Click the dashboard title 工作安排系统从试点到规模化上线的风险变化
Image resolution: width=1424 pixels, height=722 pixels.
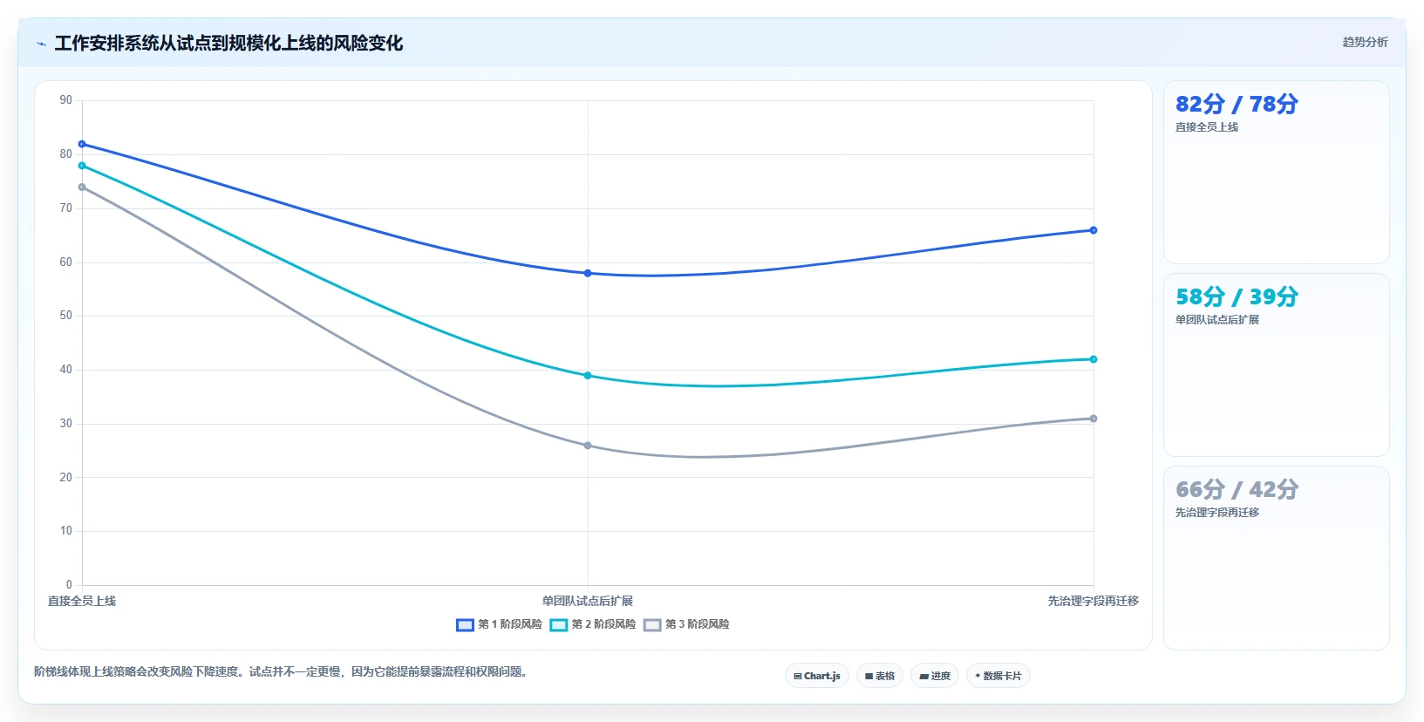[x=228, y=44]
